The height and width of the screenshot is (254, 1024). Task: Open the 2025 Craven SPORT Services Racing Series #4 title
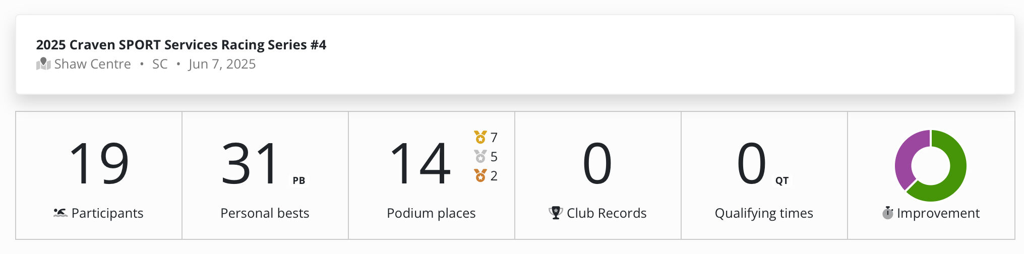[x=181, y=45]
